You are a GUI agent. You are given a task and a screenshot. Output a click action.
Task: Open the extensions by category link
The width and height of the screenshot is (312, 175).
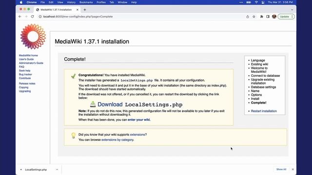(x=117, y=140)
